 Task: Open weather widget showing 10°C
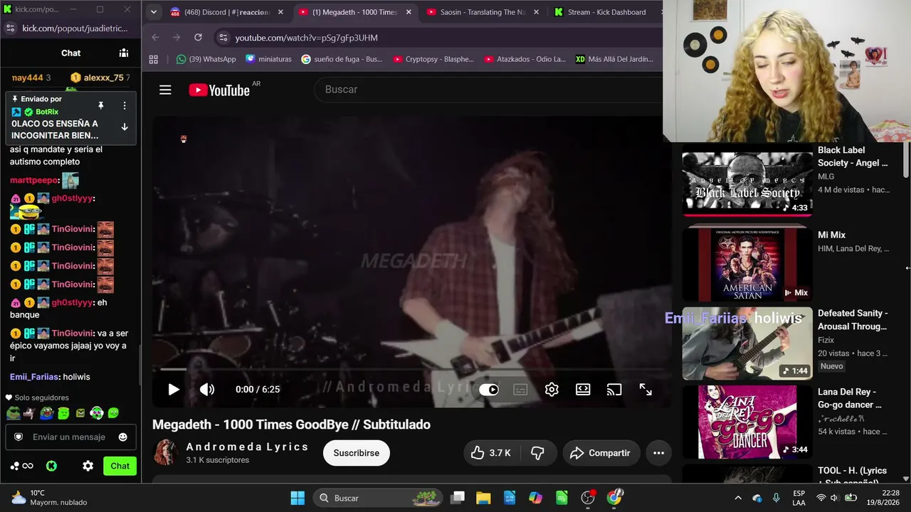point(48,498)
